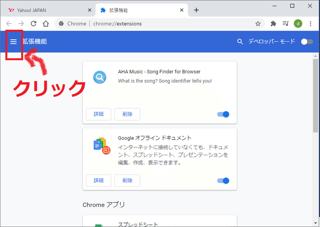Switch to the Yahoo! JAPAN tab
The width and height of the screenshot is (320, 227).
point(48,10)
